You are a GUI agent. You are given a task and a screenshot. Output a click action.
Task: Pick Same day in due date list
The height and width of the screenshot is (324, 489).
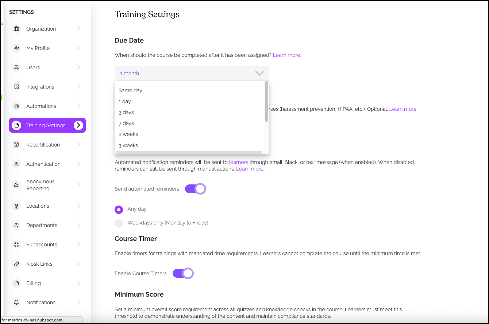click(131, 90)
